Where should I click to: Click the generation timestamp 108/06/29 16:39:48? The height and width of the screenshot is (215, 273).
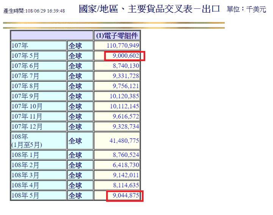tap(45, 11)
